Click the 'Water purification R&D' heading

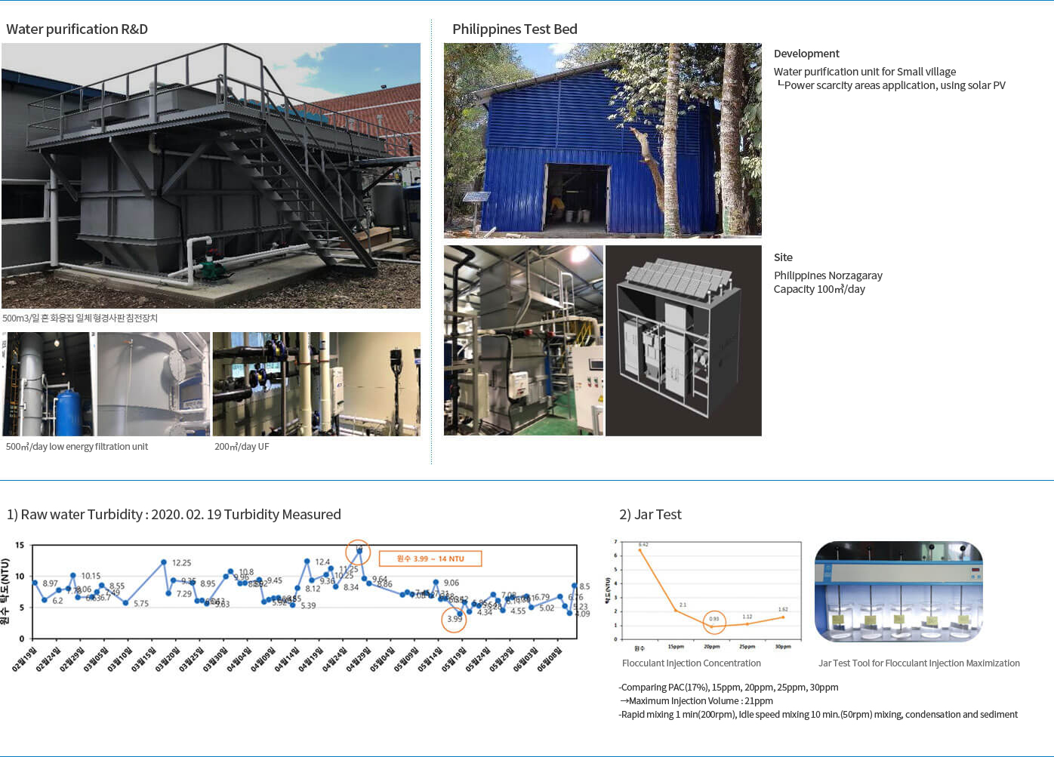click(77, 29)
